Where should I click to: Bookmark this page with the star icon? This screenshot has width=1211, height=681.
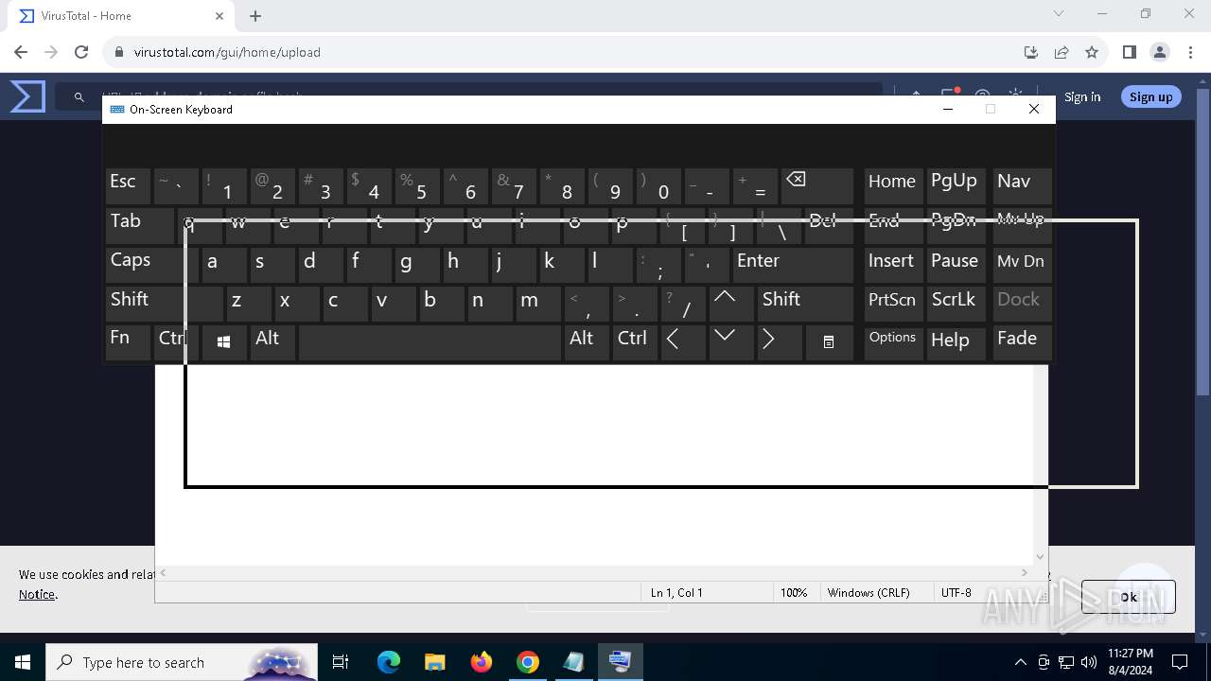[x=1092, y=52]
